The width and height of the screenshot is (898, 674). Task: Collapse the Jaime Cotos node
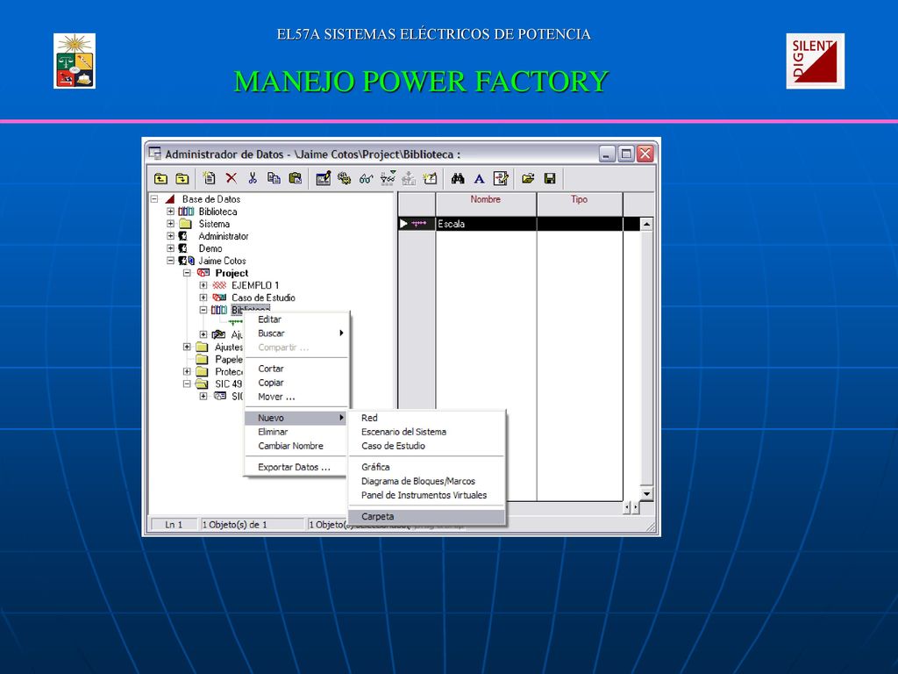pos(170,260)
